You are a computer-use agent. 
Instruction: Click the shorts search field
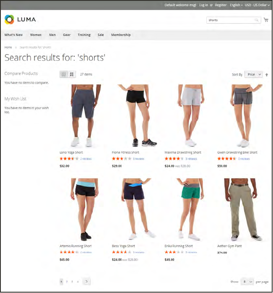coord(231,20)
